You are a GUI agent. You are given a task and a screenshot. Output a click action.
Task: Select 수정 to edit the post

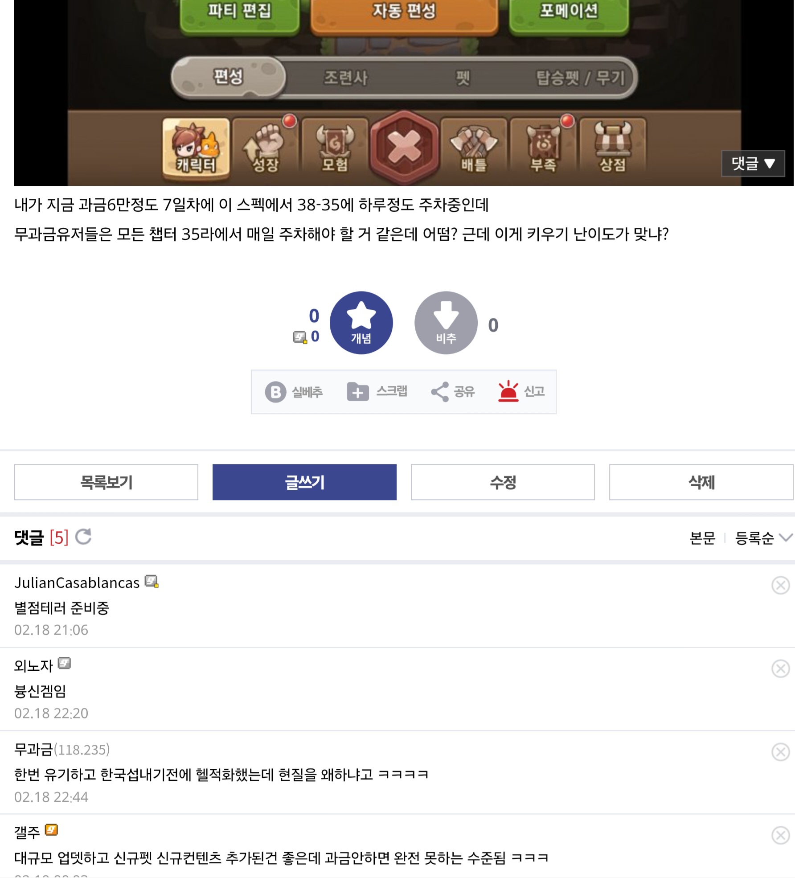pyautogui.click(x=503, y=482)
